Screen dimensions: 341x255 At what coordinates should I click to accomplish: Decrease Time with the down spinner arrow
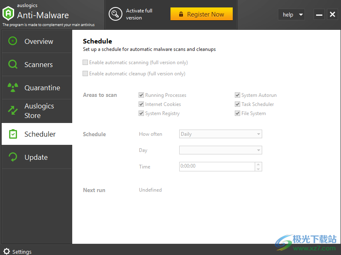pos(258,169)
